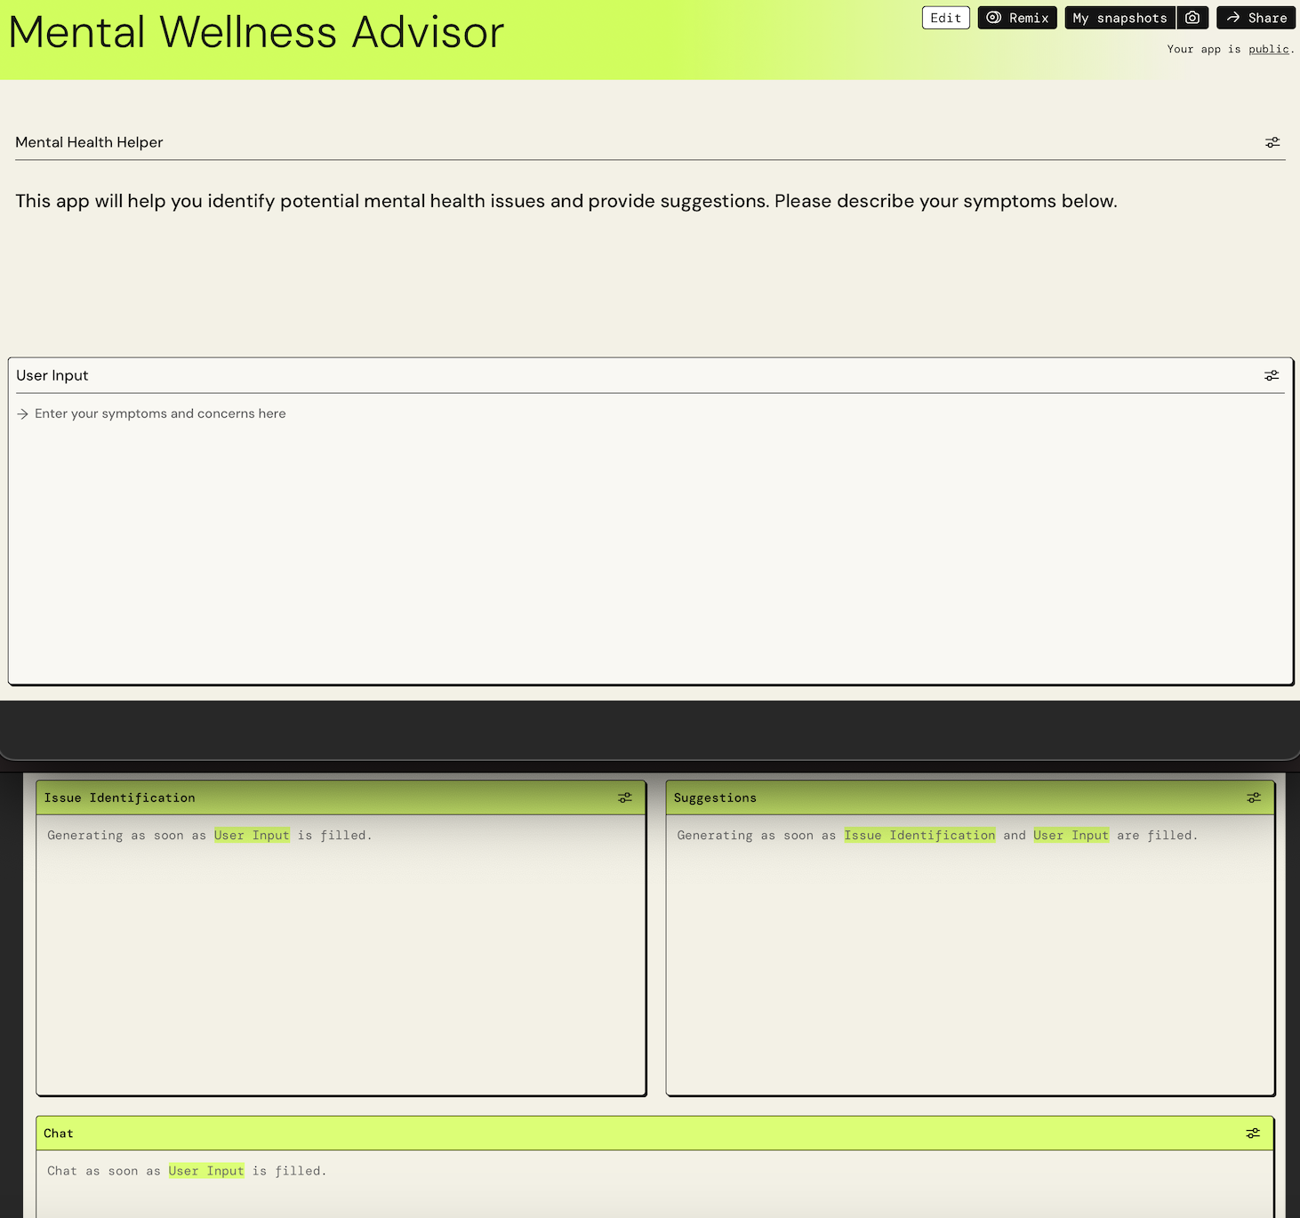
Task: Take a snapshot using the camera icon
Action: pos(1192,17)
